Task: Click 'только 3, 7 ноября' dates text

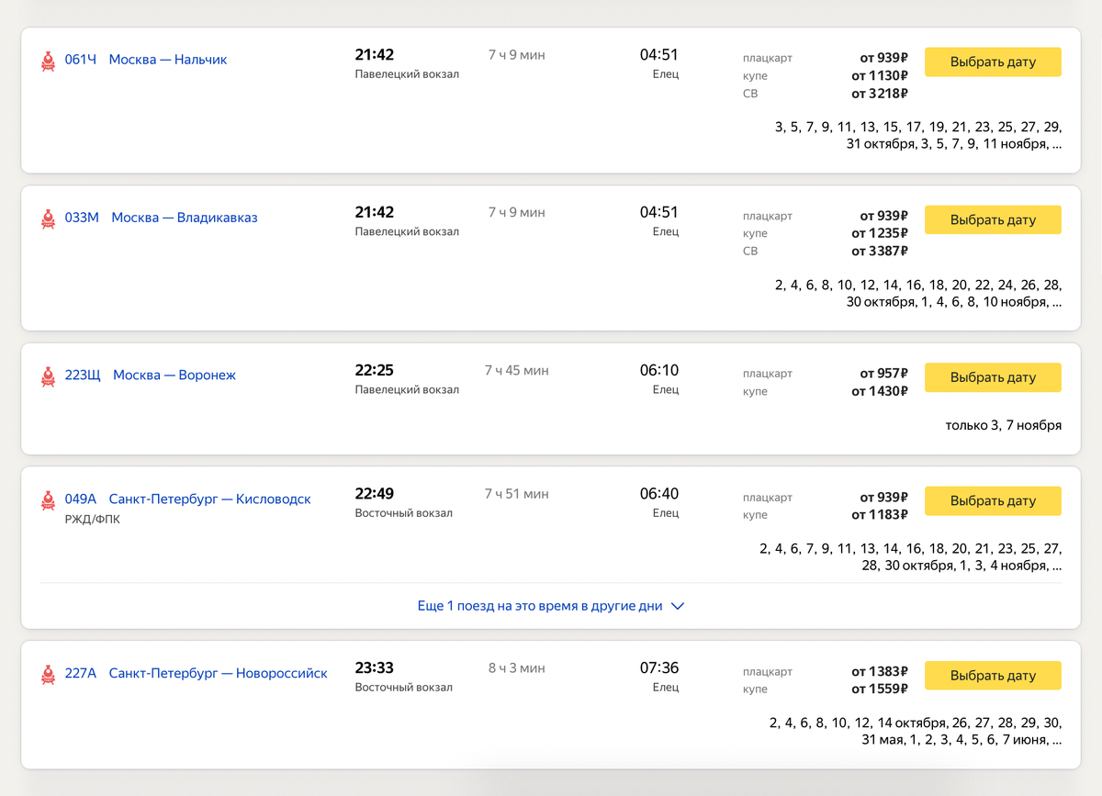Action: pos(1003,425)
